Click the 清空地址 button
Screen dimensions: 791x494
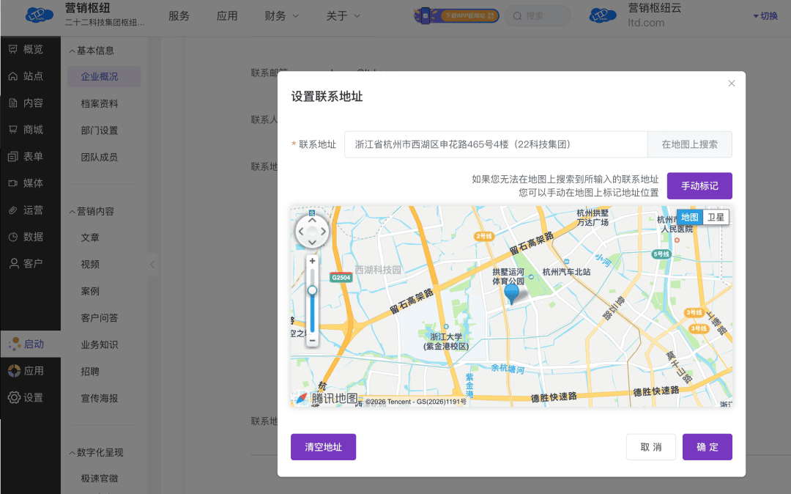tap(324, 447)
